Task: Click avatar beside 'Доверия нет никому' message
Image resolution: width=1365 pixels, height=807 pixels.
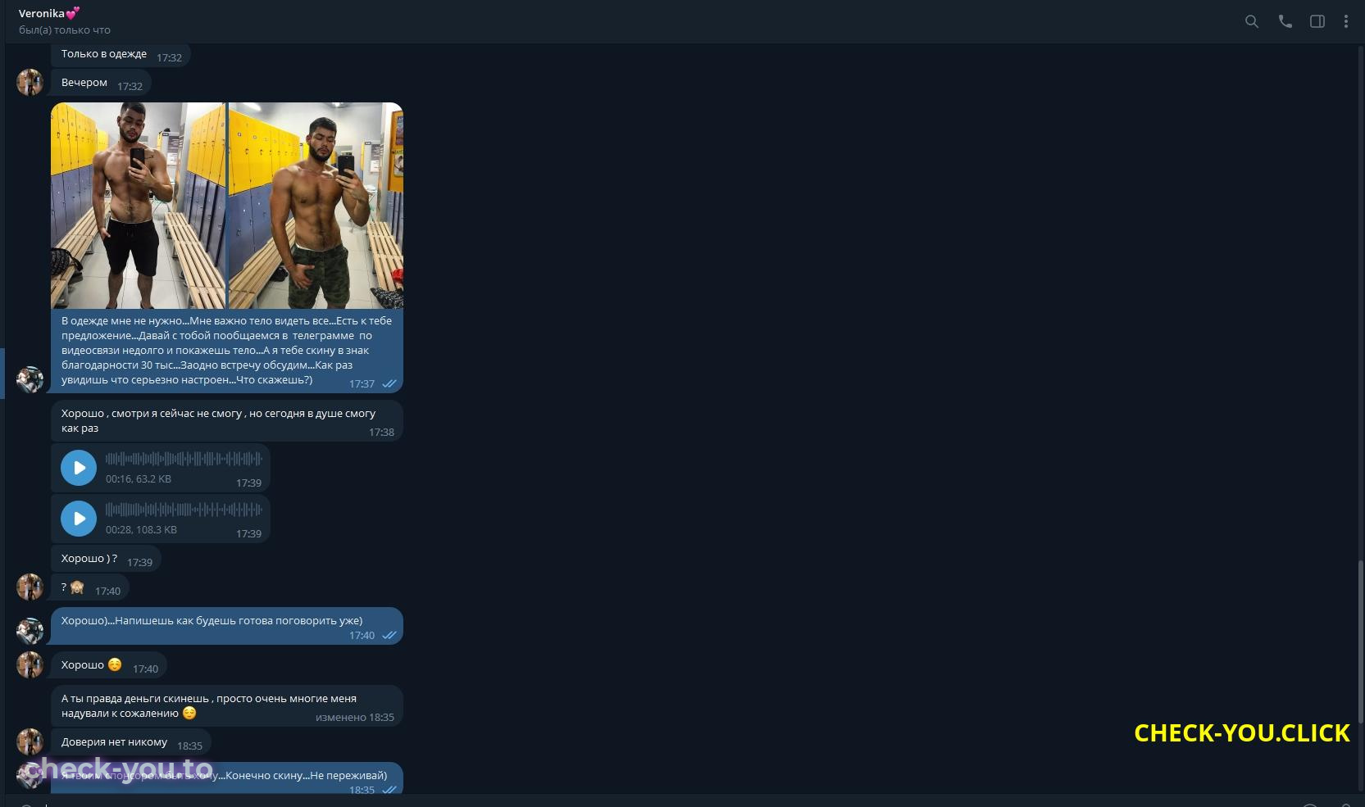Action: (x=30, y=742)
